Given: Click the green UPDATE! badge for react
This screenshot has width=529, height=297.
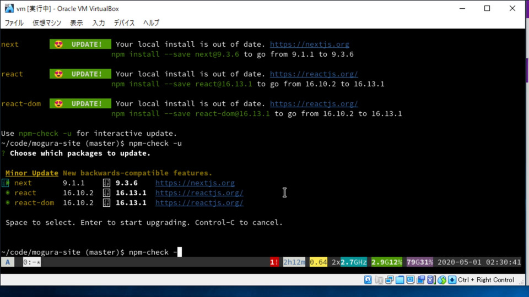Looking at the screenshot, I should point(80,74).
